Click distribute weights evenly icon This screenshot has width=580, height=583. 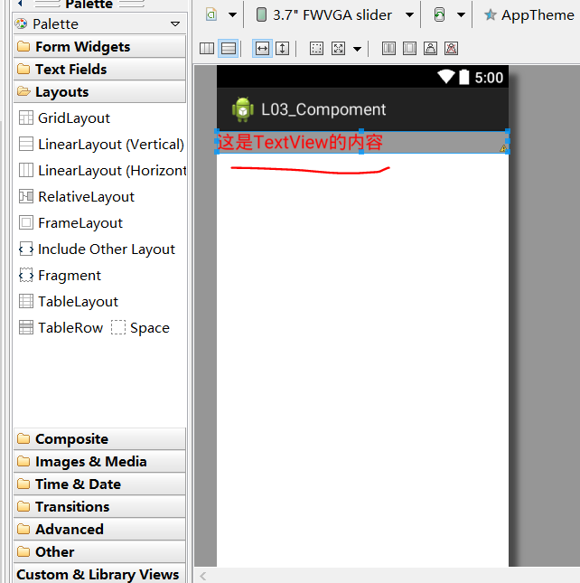(x=388, y=48)
